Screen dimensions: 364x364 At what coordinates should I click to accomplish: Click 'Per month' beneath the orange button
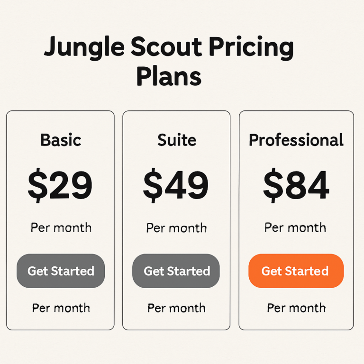click(x=296, y=308)
